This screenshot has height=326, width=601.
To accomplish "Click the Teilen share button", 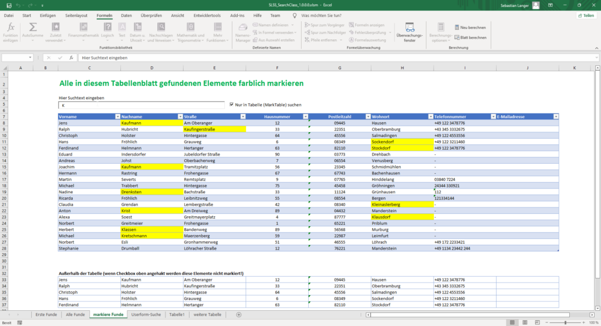I will pyautogui.click(x=585, y=15).
